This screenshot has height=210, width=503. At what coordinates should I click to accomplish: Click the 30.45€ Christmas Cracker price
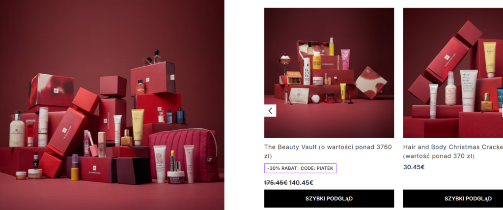pyautogui.click(x=414, y=167)
